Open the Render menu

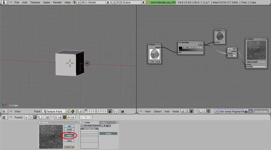point(57,2)
